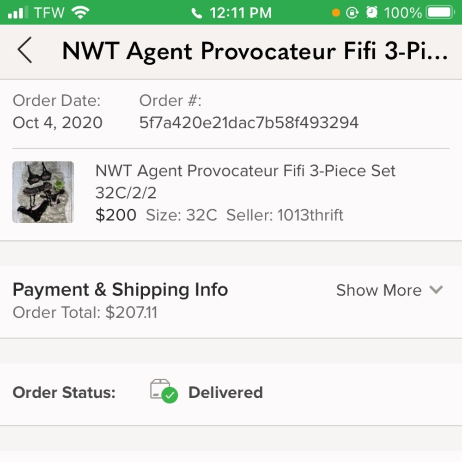Screen dimensions: 462x462
Task: Tap the battery level icon
Action: pos(441,12)
